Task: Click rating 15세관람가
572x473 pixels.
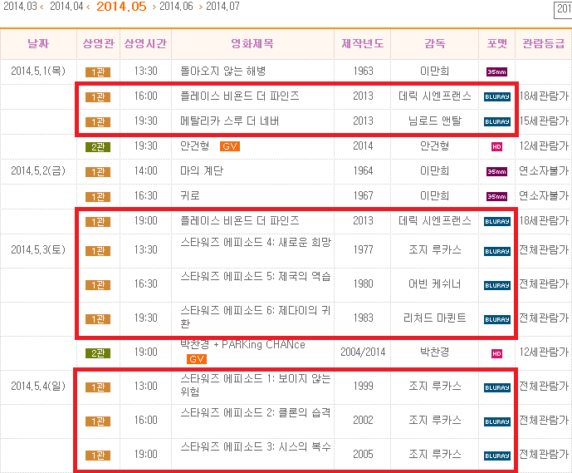Action: [x=544, y=121]
